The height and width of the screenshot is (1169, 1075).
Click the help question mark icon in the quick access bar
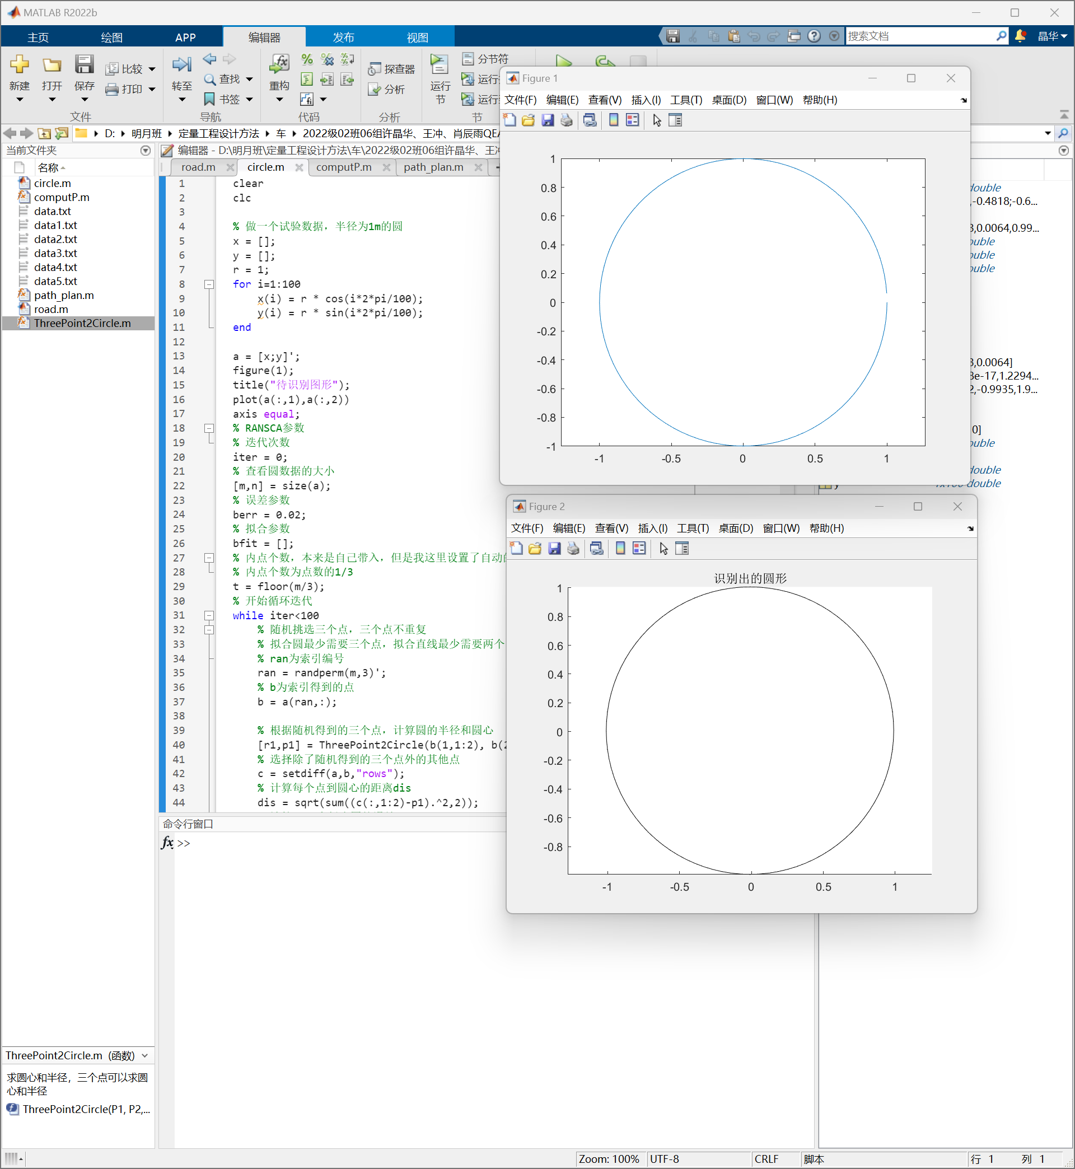point(815,36)
